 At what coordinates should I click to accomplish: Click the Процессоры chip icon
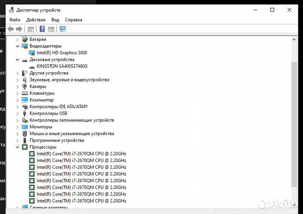tap(25, 147)
